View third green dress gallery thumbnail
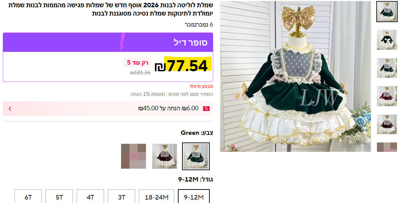 387,68
